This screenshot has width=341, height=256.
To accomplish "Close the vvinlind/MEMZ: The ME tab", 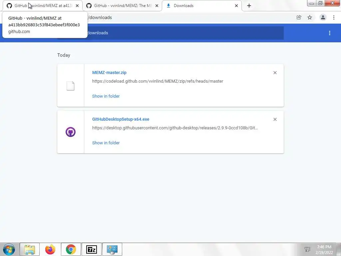I will click(157, 6).
